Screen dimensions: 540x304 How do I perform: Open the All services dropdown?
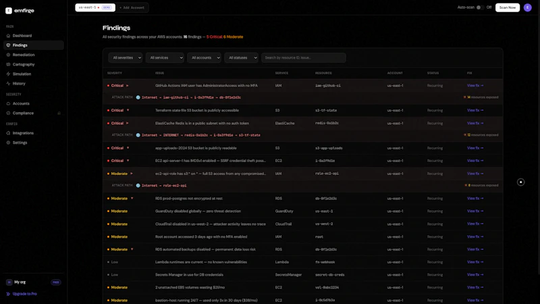pos(165,57)
